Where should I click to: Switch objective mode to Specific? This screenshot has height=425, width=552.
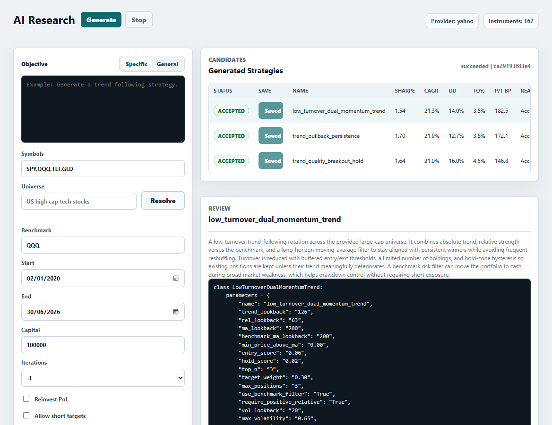click(x=136, y=64)
